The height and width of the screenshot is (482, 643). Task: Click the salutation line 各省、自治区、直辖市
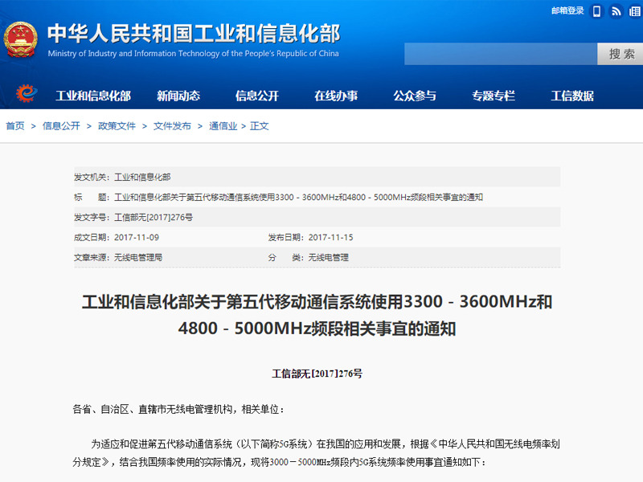coord(178,409)
